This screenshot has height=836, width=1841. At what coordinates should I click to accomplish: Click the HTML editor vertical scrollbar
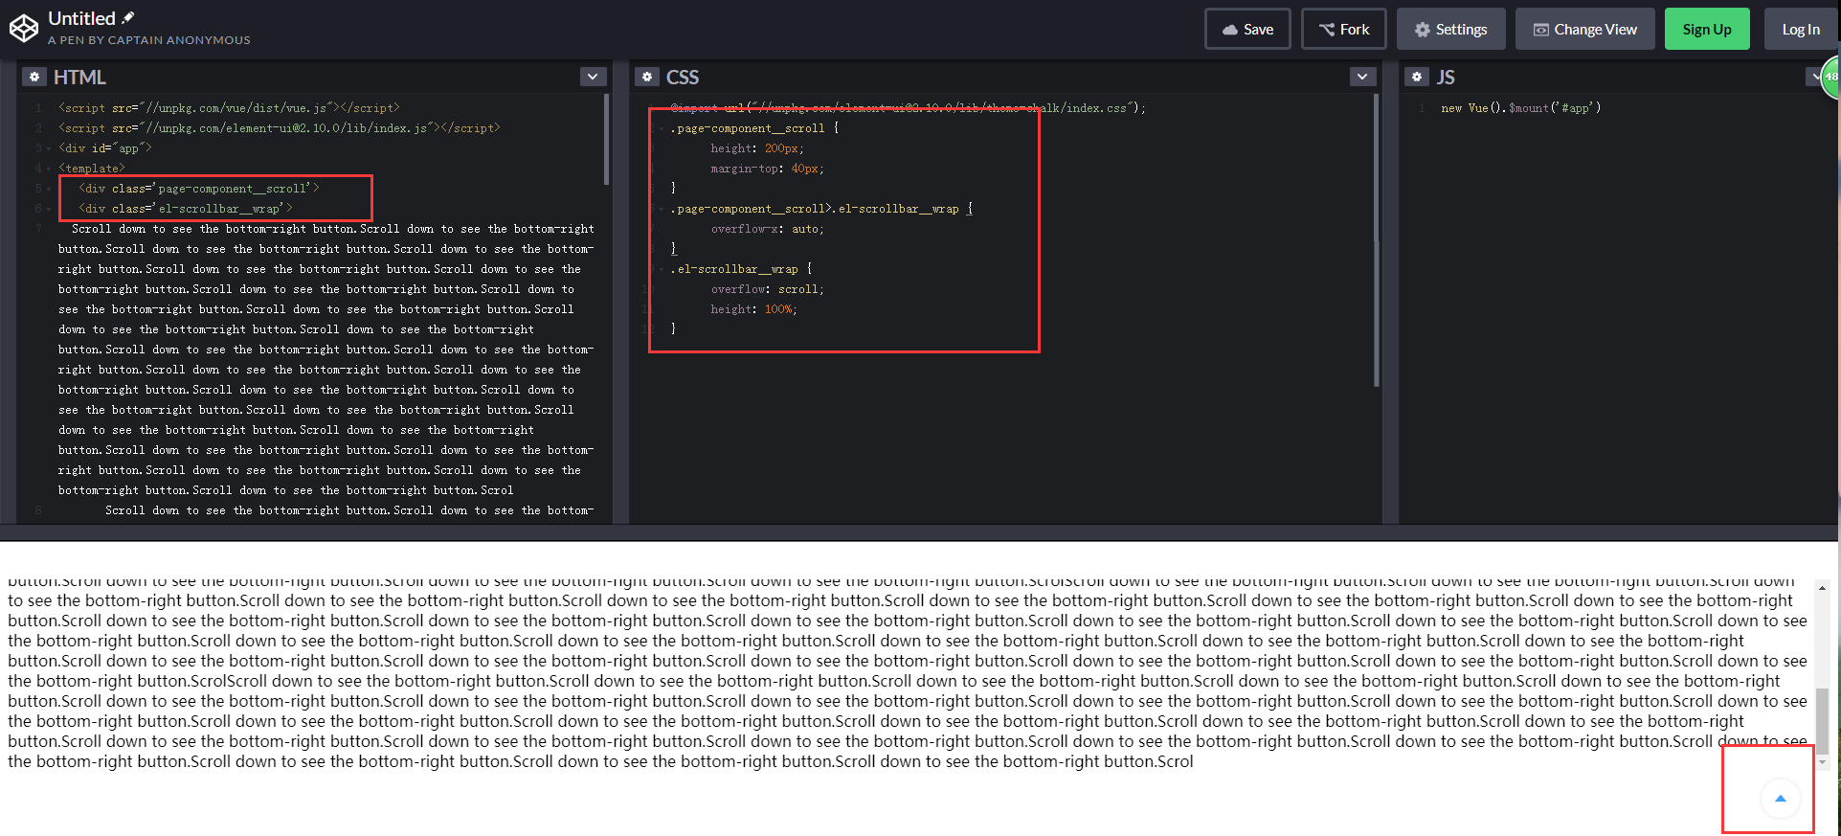click(606, 139)
